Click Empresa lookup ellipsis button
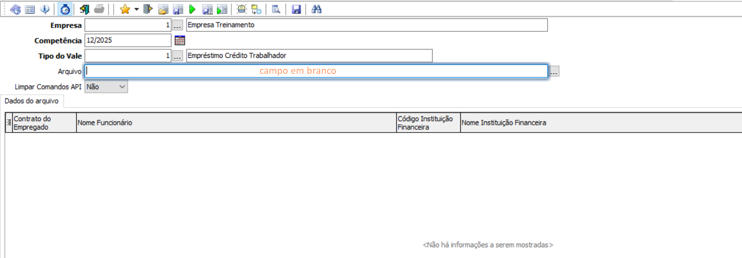 [177, 25]
